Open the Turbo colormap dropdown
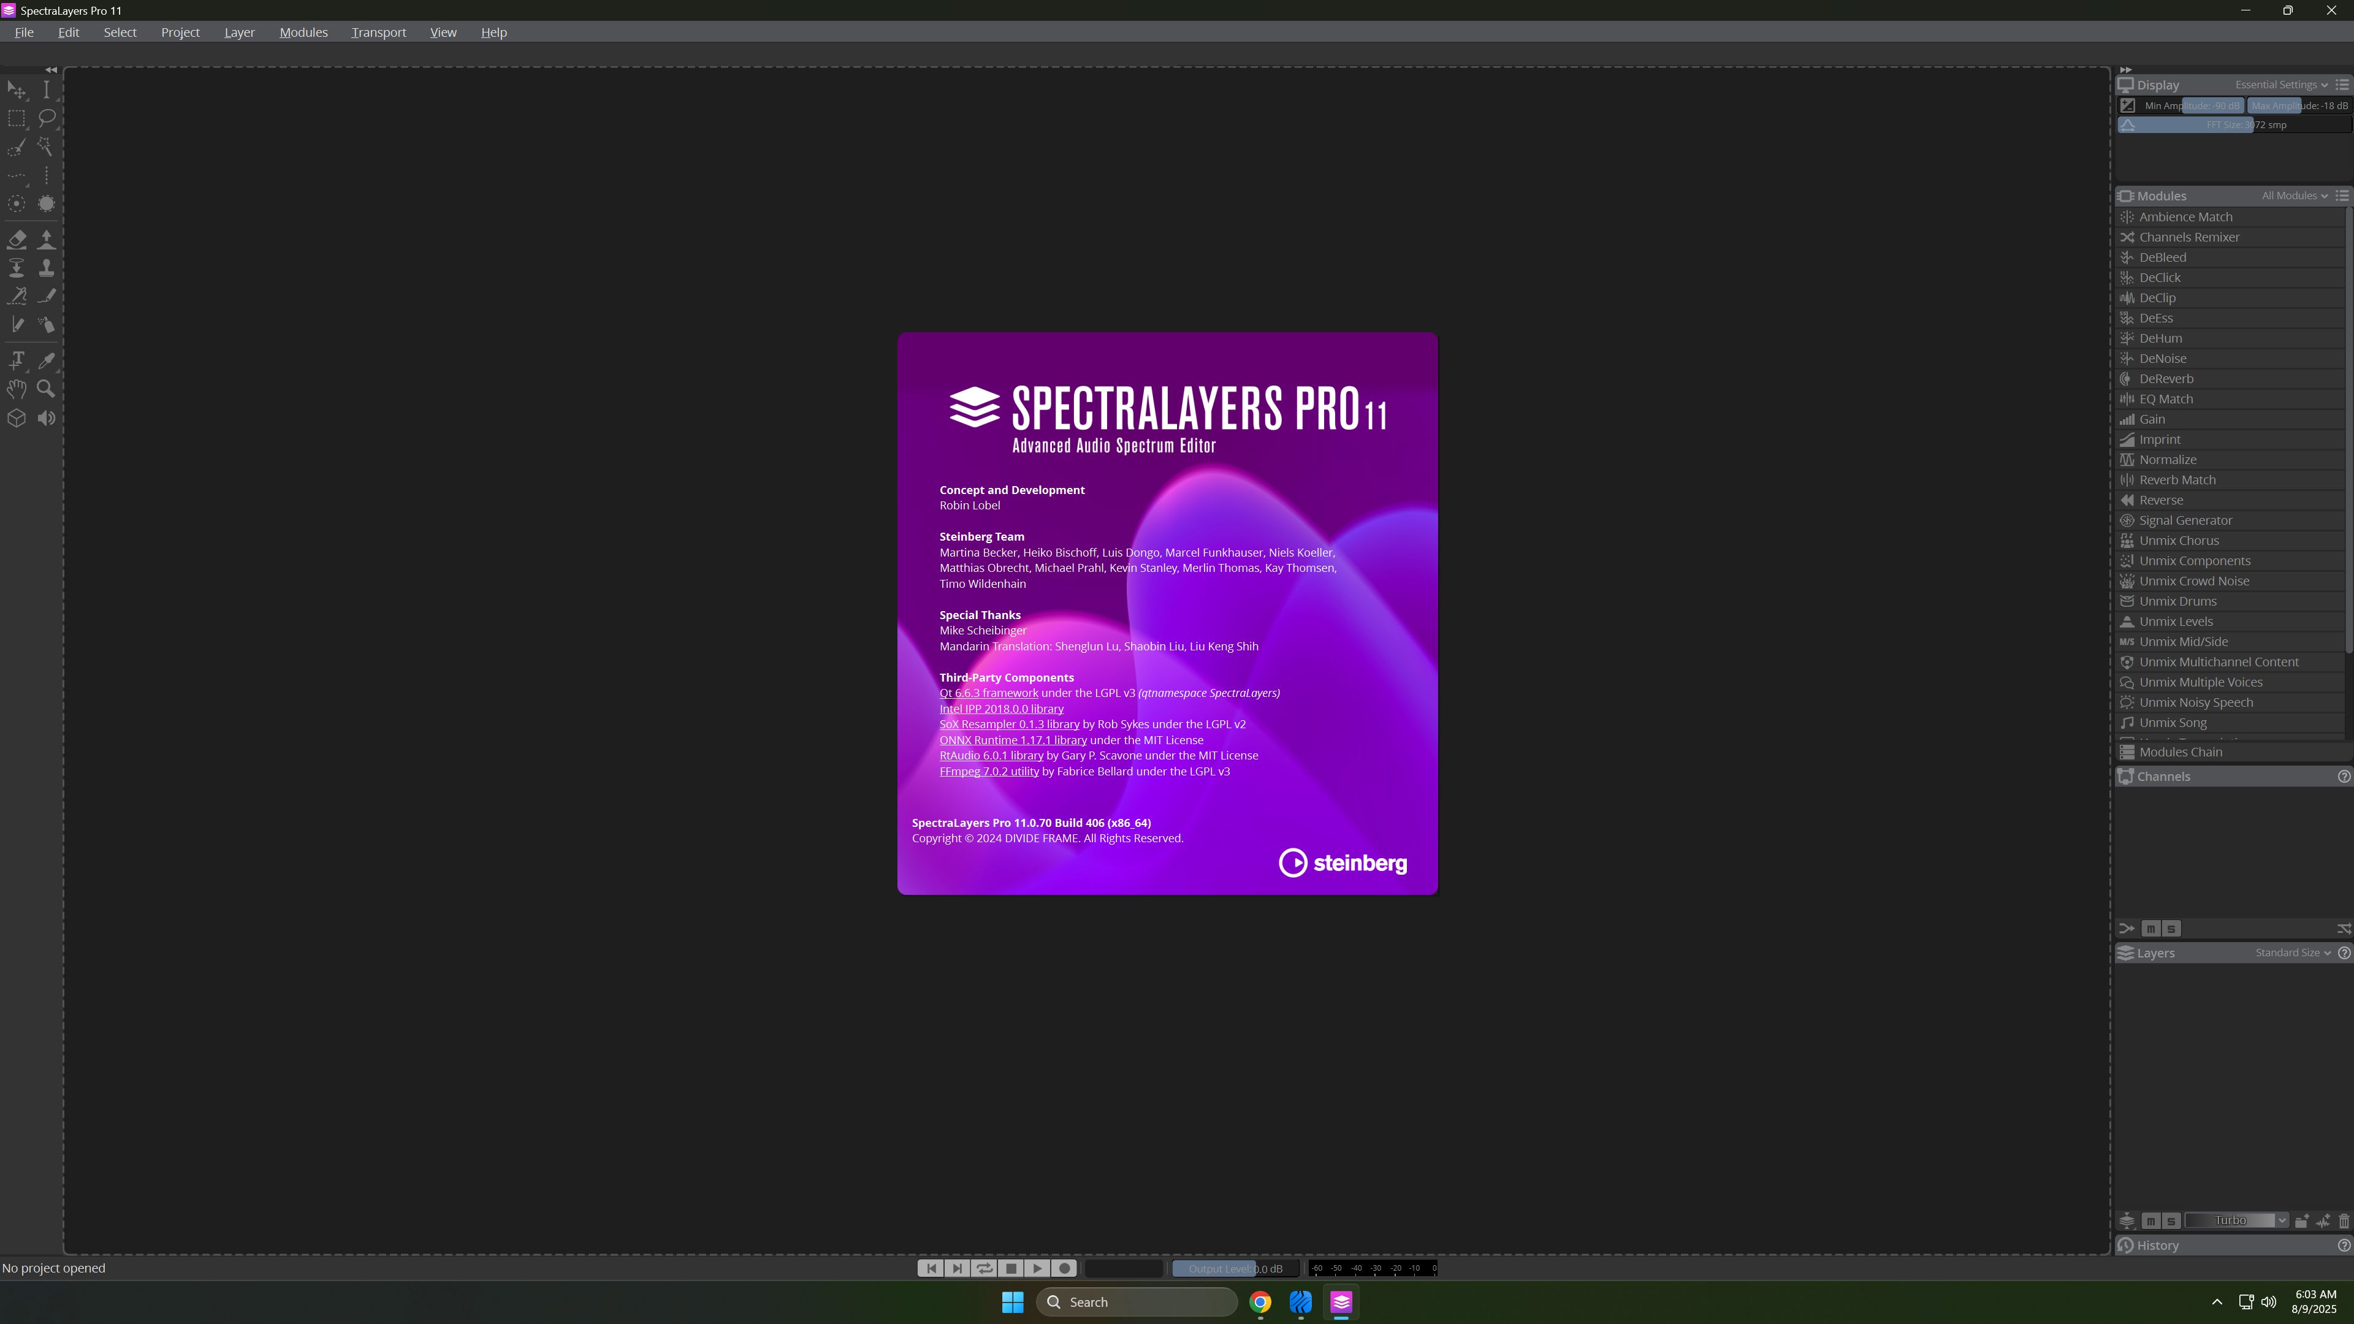 tap(2237, 1221)
